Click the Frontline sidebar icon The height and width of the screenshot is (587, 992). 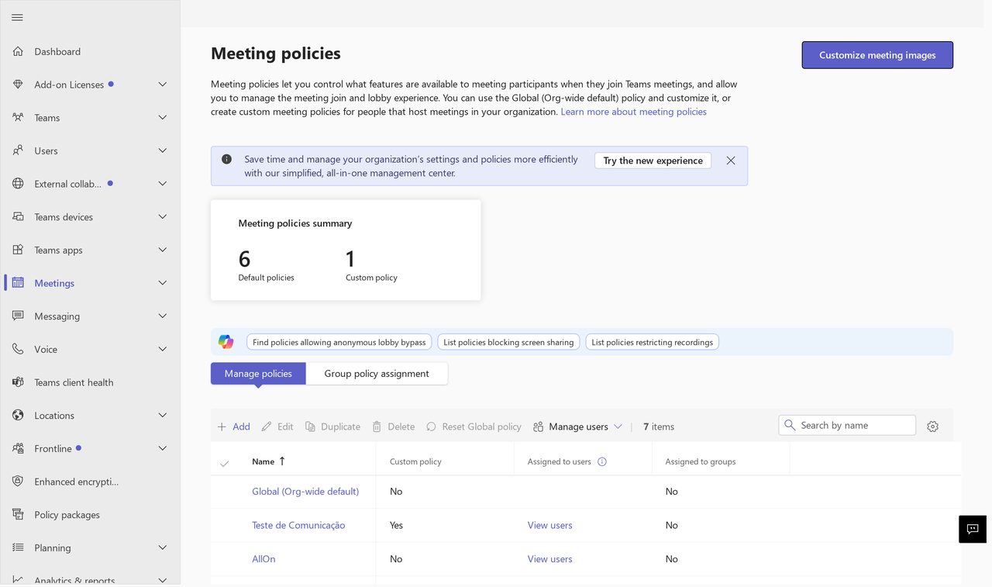pos(18,448)
